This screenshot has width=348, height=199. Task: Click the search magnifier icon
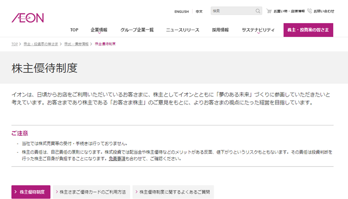coord(258,11)
